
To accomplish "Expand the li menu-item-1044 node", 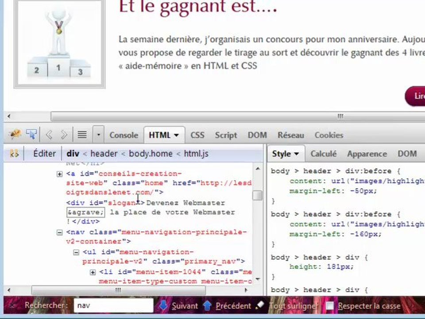I will 93,272.
